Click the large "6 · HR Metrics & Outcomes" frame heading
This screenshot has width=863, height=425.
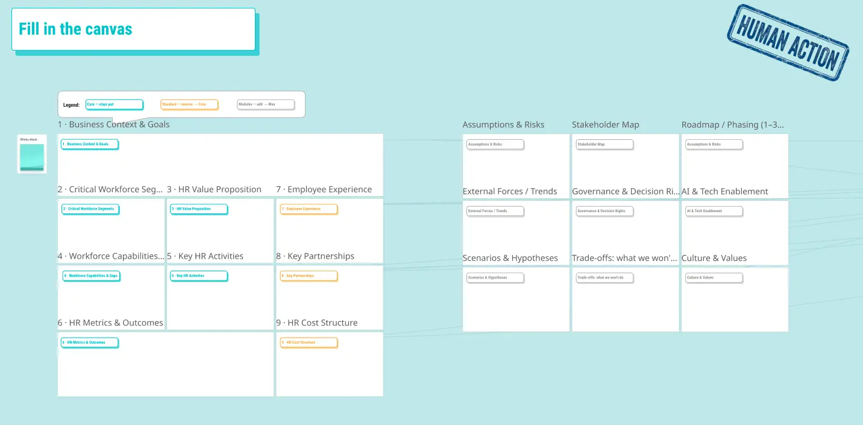(x=110, y=323)
